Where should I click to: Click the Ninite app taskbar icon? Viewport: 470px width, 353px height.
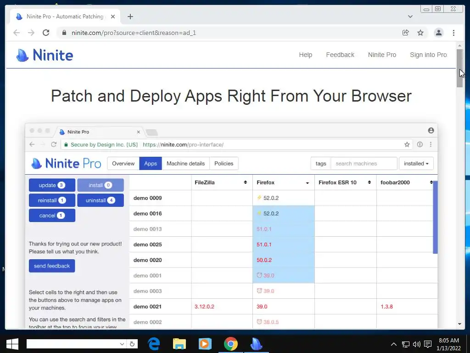pos(257,344)
